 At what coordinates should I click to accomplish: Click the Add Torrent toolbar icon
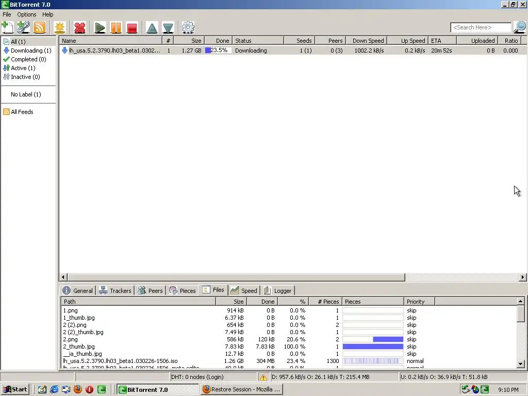tap(8, 27)
